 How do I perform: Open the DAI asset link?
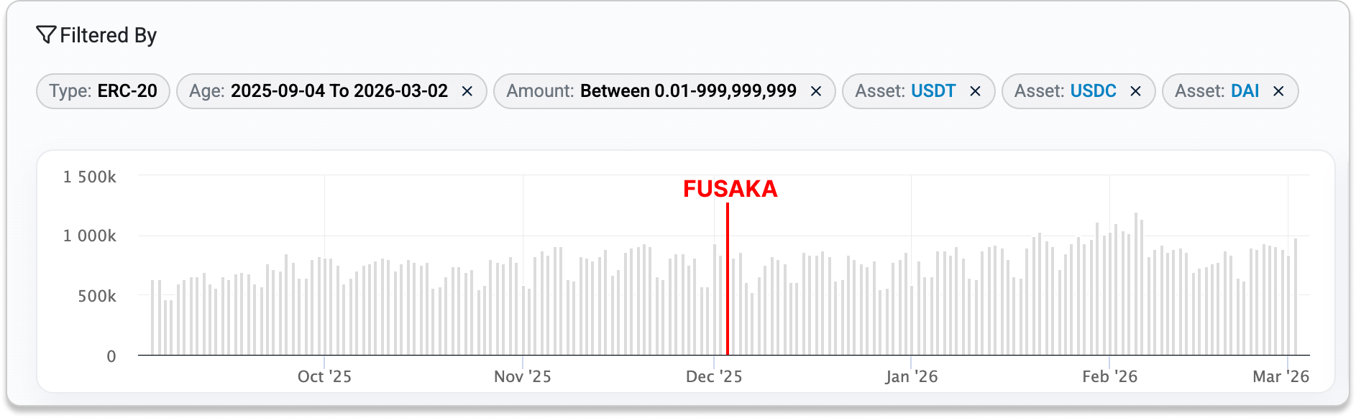pyautogui.click(x=1245, y=91)
